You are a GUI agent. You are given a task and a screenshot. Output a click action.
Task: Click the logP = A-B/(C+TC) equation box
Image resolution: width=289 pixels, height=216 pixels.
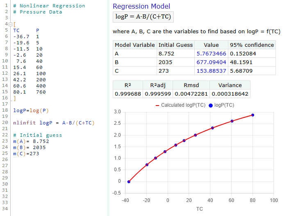tap(143, 17)
